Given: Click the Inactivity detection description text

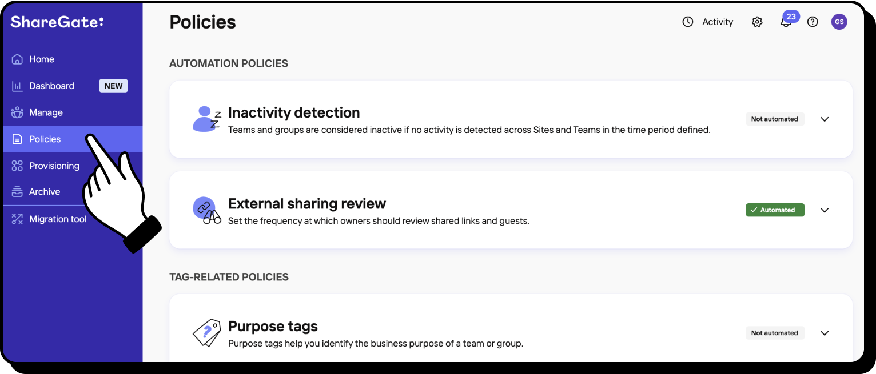Looking at the screenshot, I should (469, 130).
